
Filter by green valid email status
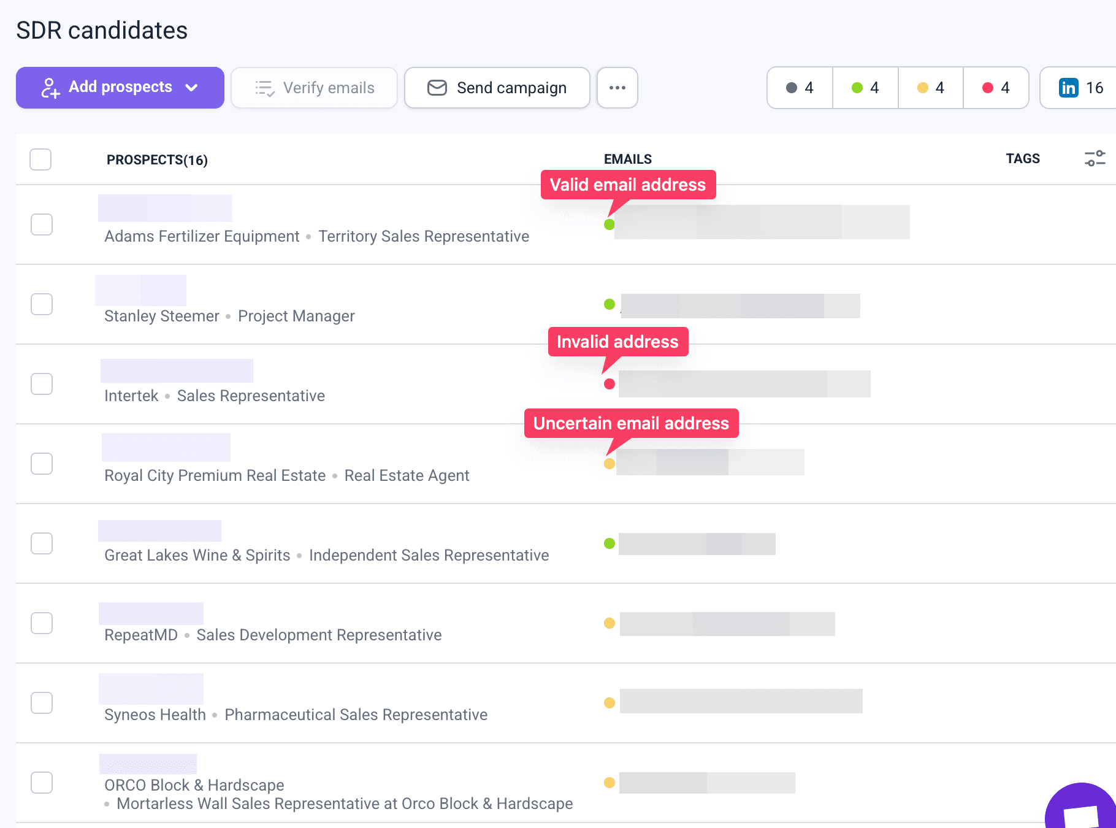coord(864,88)
